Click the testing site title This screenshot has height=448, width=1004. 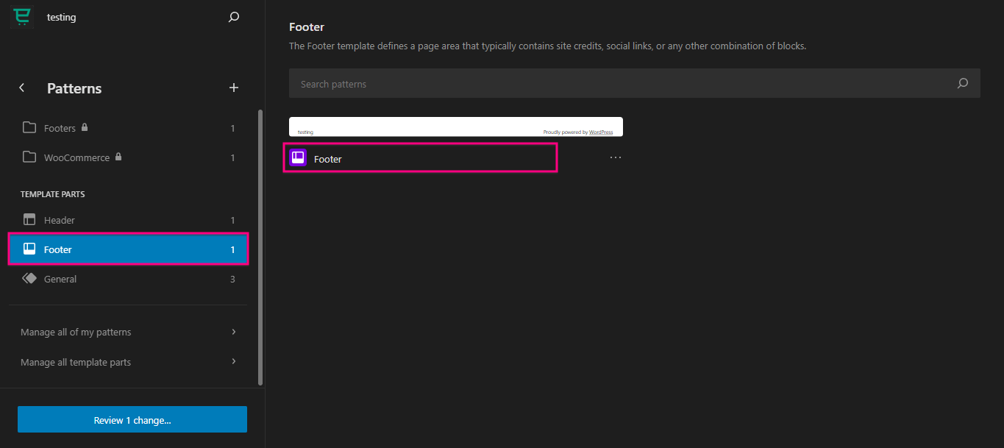(62, 17)
